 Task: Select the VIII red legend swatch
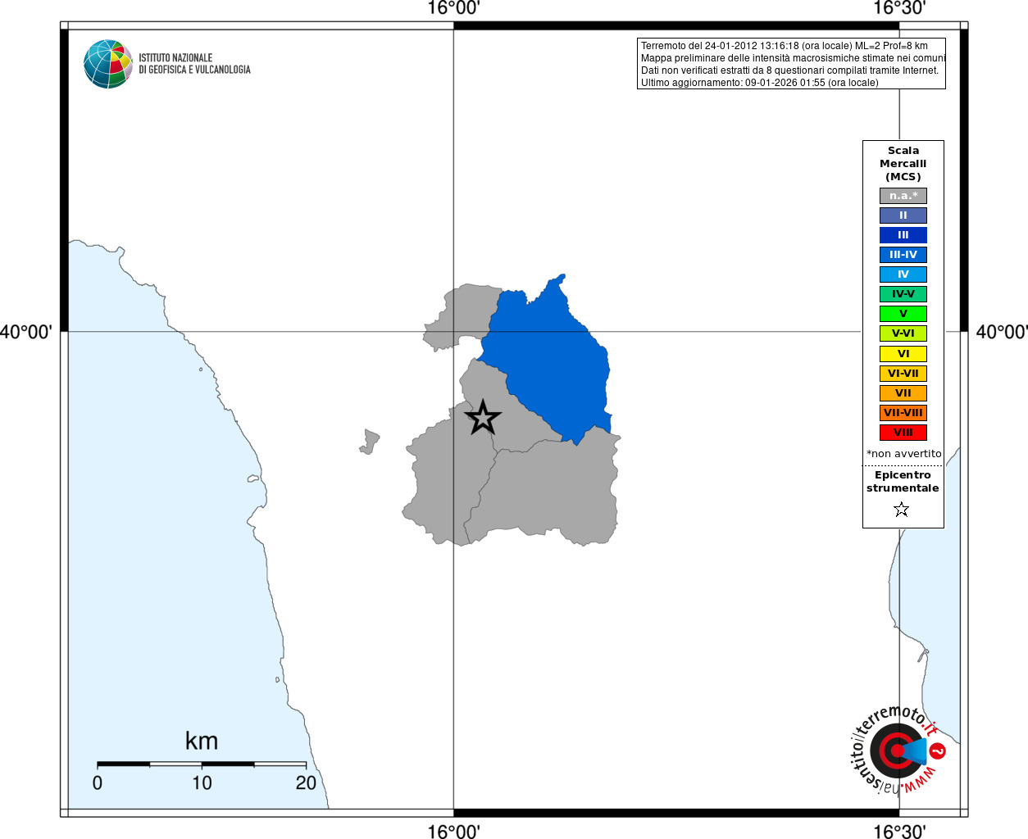click(903, 433)
